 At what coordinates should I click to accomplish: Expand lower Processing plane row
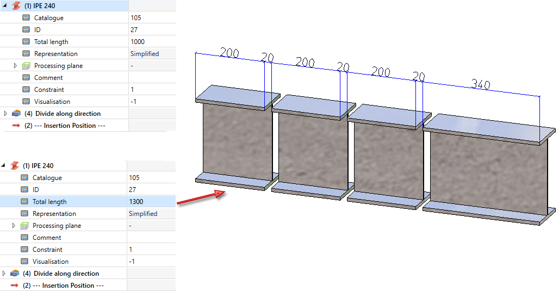[x=14, y=225]
